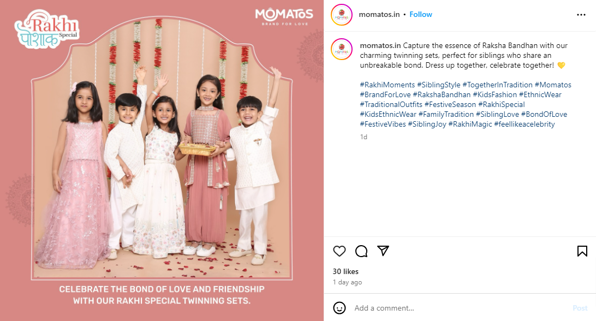Follow the momatos.in account

420,14
